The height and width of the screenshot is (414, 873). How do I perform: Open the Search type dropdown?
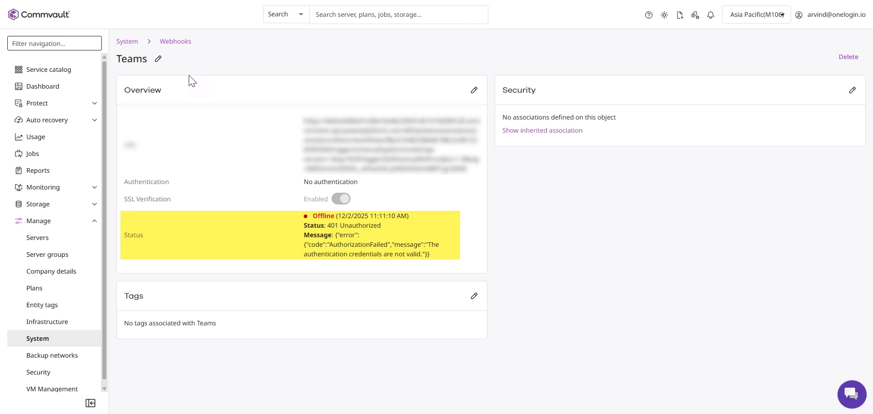(x=286, y=15)
